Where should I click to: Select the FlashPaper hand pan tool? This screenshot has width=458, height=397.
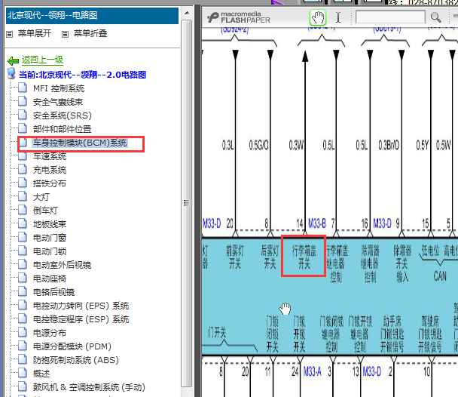click(317, 17)
